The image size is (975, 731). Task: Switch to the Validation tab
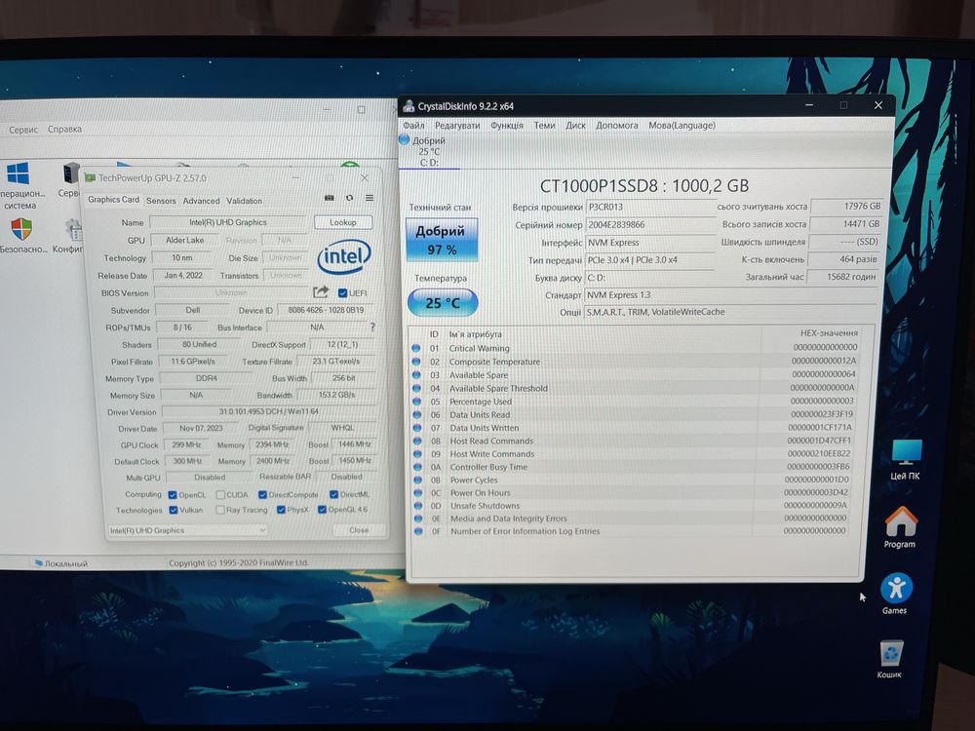(x=244, y=201)
